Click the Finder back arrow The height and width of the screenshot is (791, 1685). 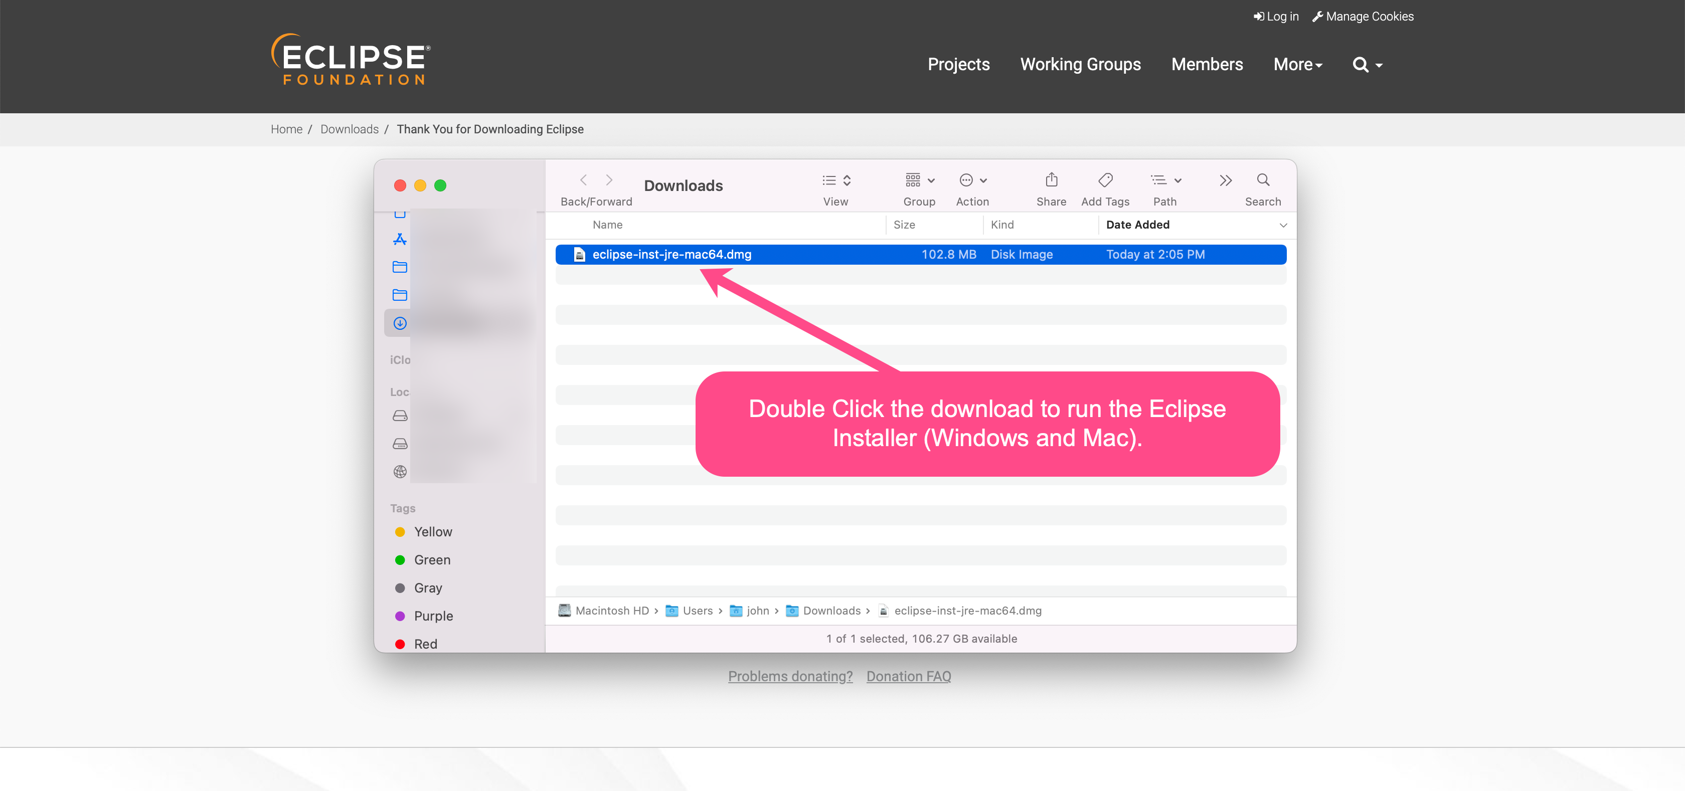click(583, 180)
